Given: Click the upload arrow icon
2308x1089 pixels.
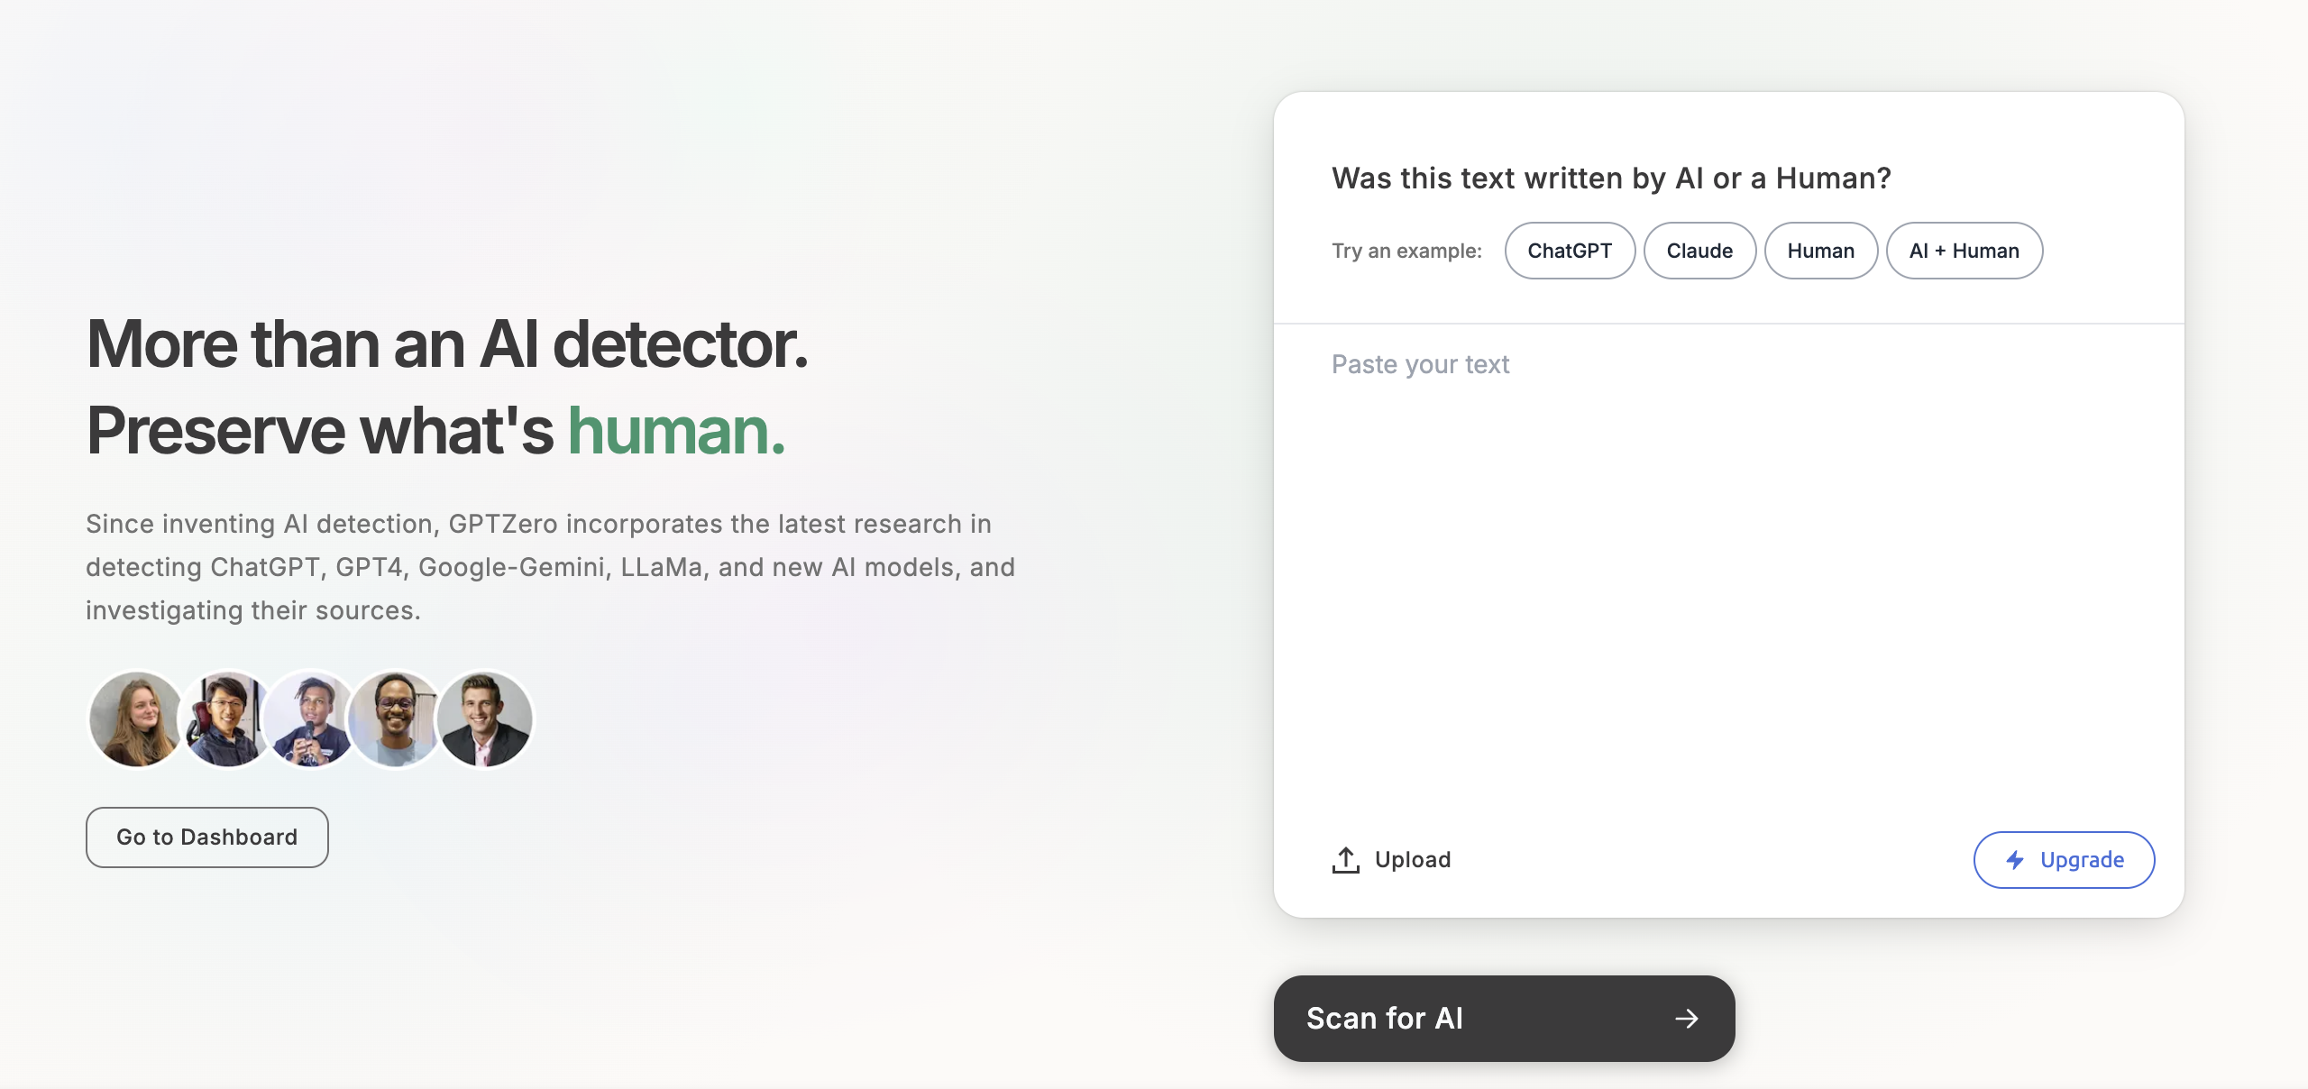Looking at the screenshot, I should coord(1345,860).
